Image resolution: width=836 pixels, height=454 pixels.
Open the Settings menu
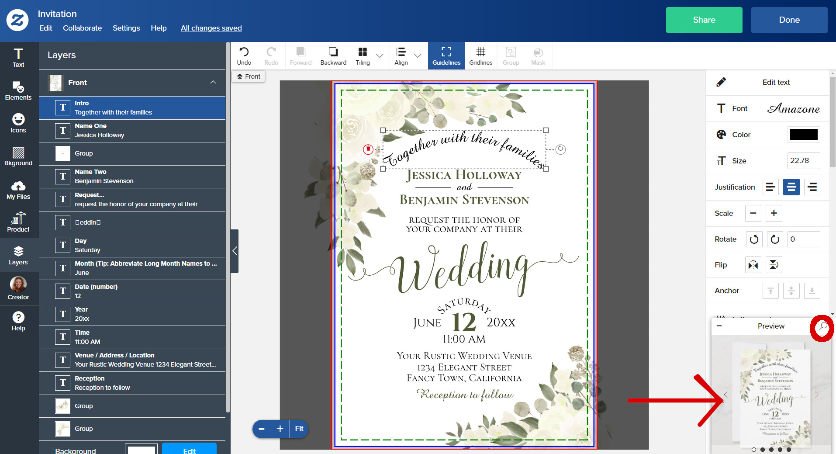coord(126,28)
